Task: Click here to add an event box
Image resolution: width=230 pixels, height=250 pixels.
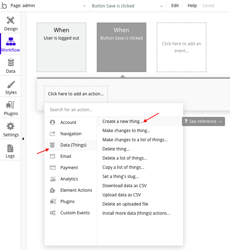Action: (182, 47)
